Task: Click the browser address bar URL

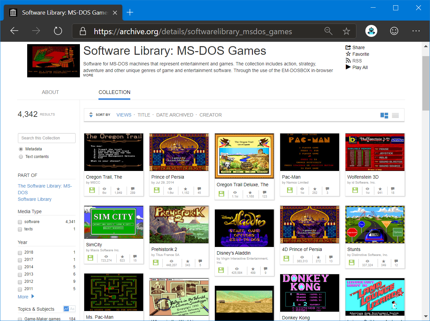Action: click(x=193, y=31)
